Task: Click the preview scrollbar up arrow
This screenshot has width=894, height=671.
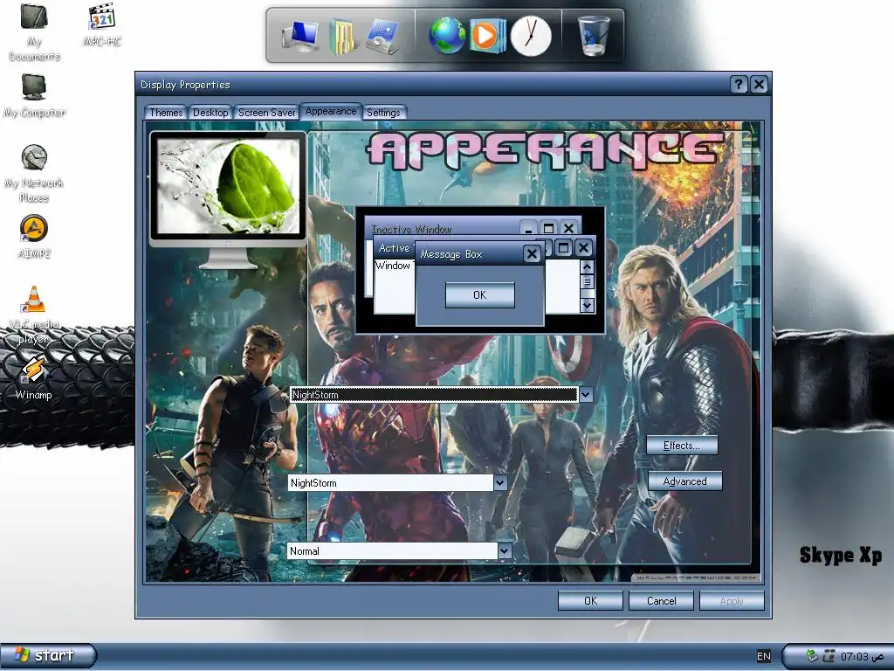Action: (587, 266)
